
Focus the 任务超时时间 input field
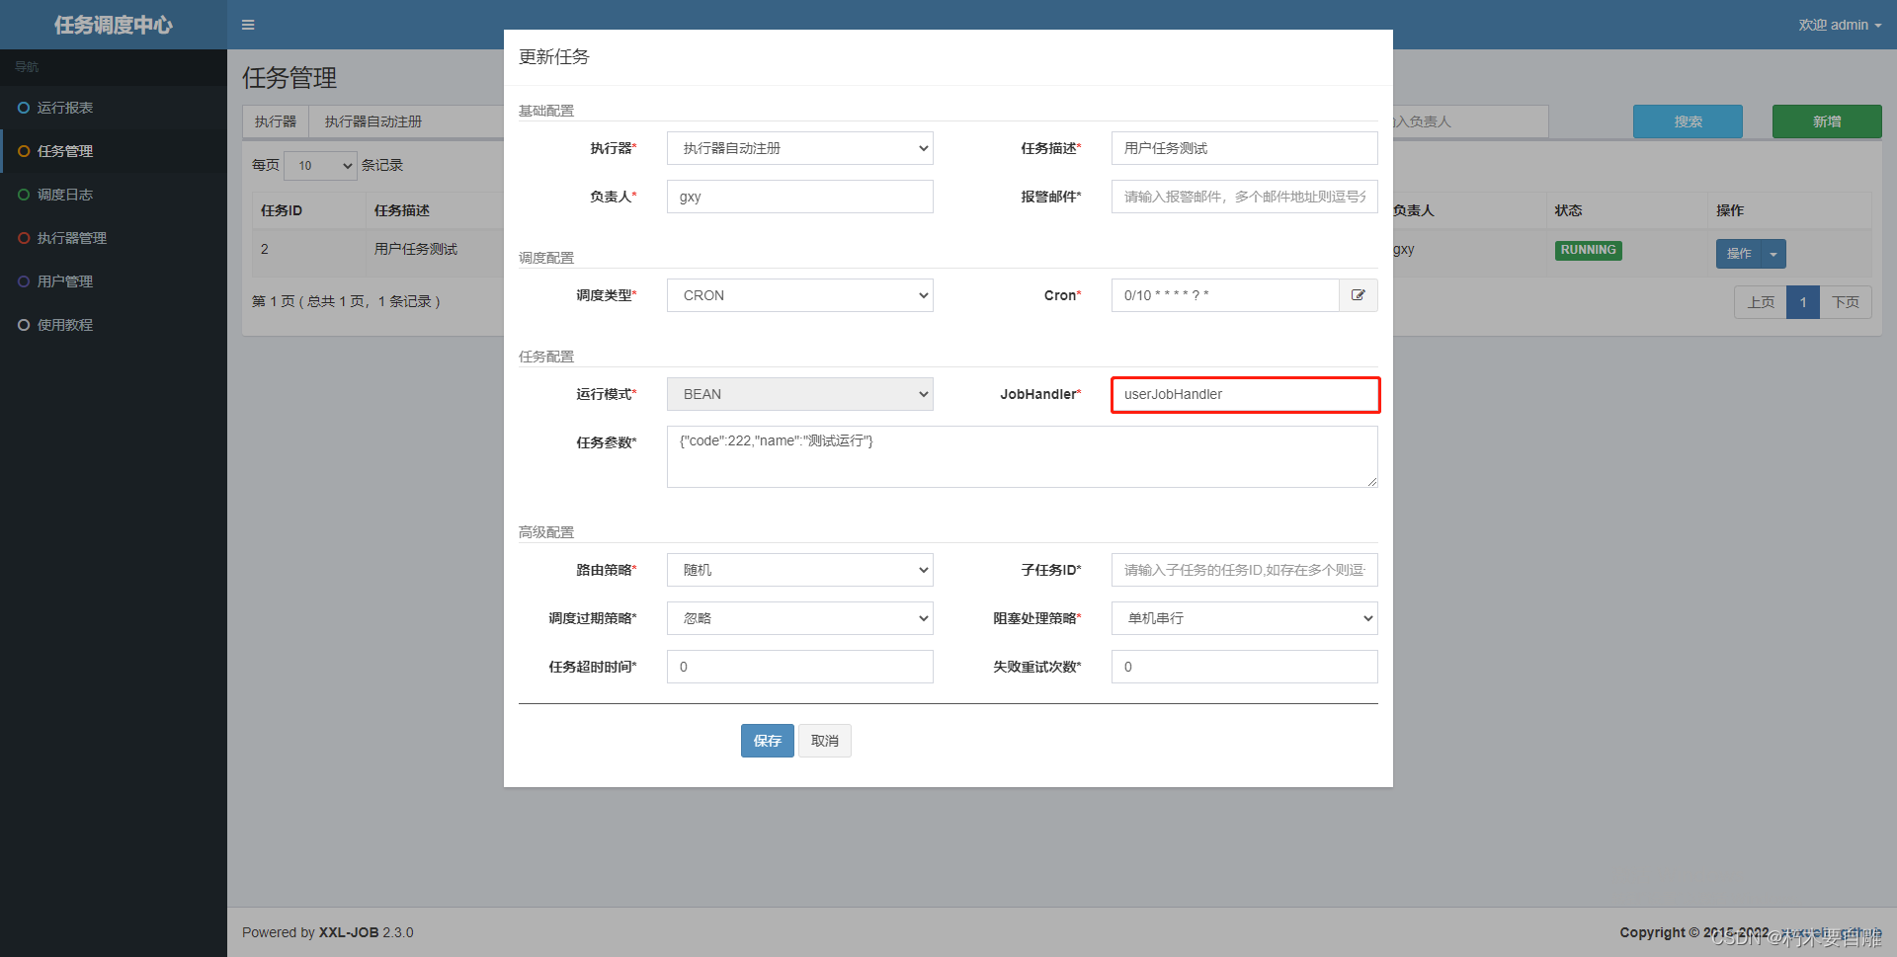pyautogui.click(x=800, y=667)
